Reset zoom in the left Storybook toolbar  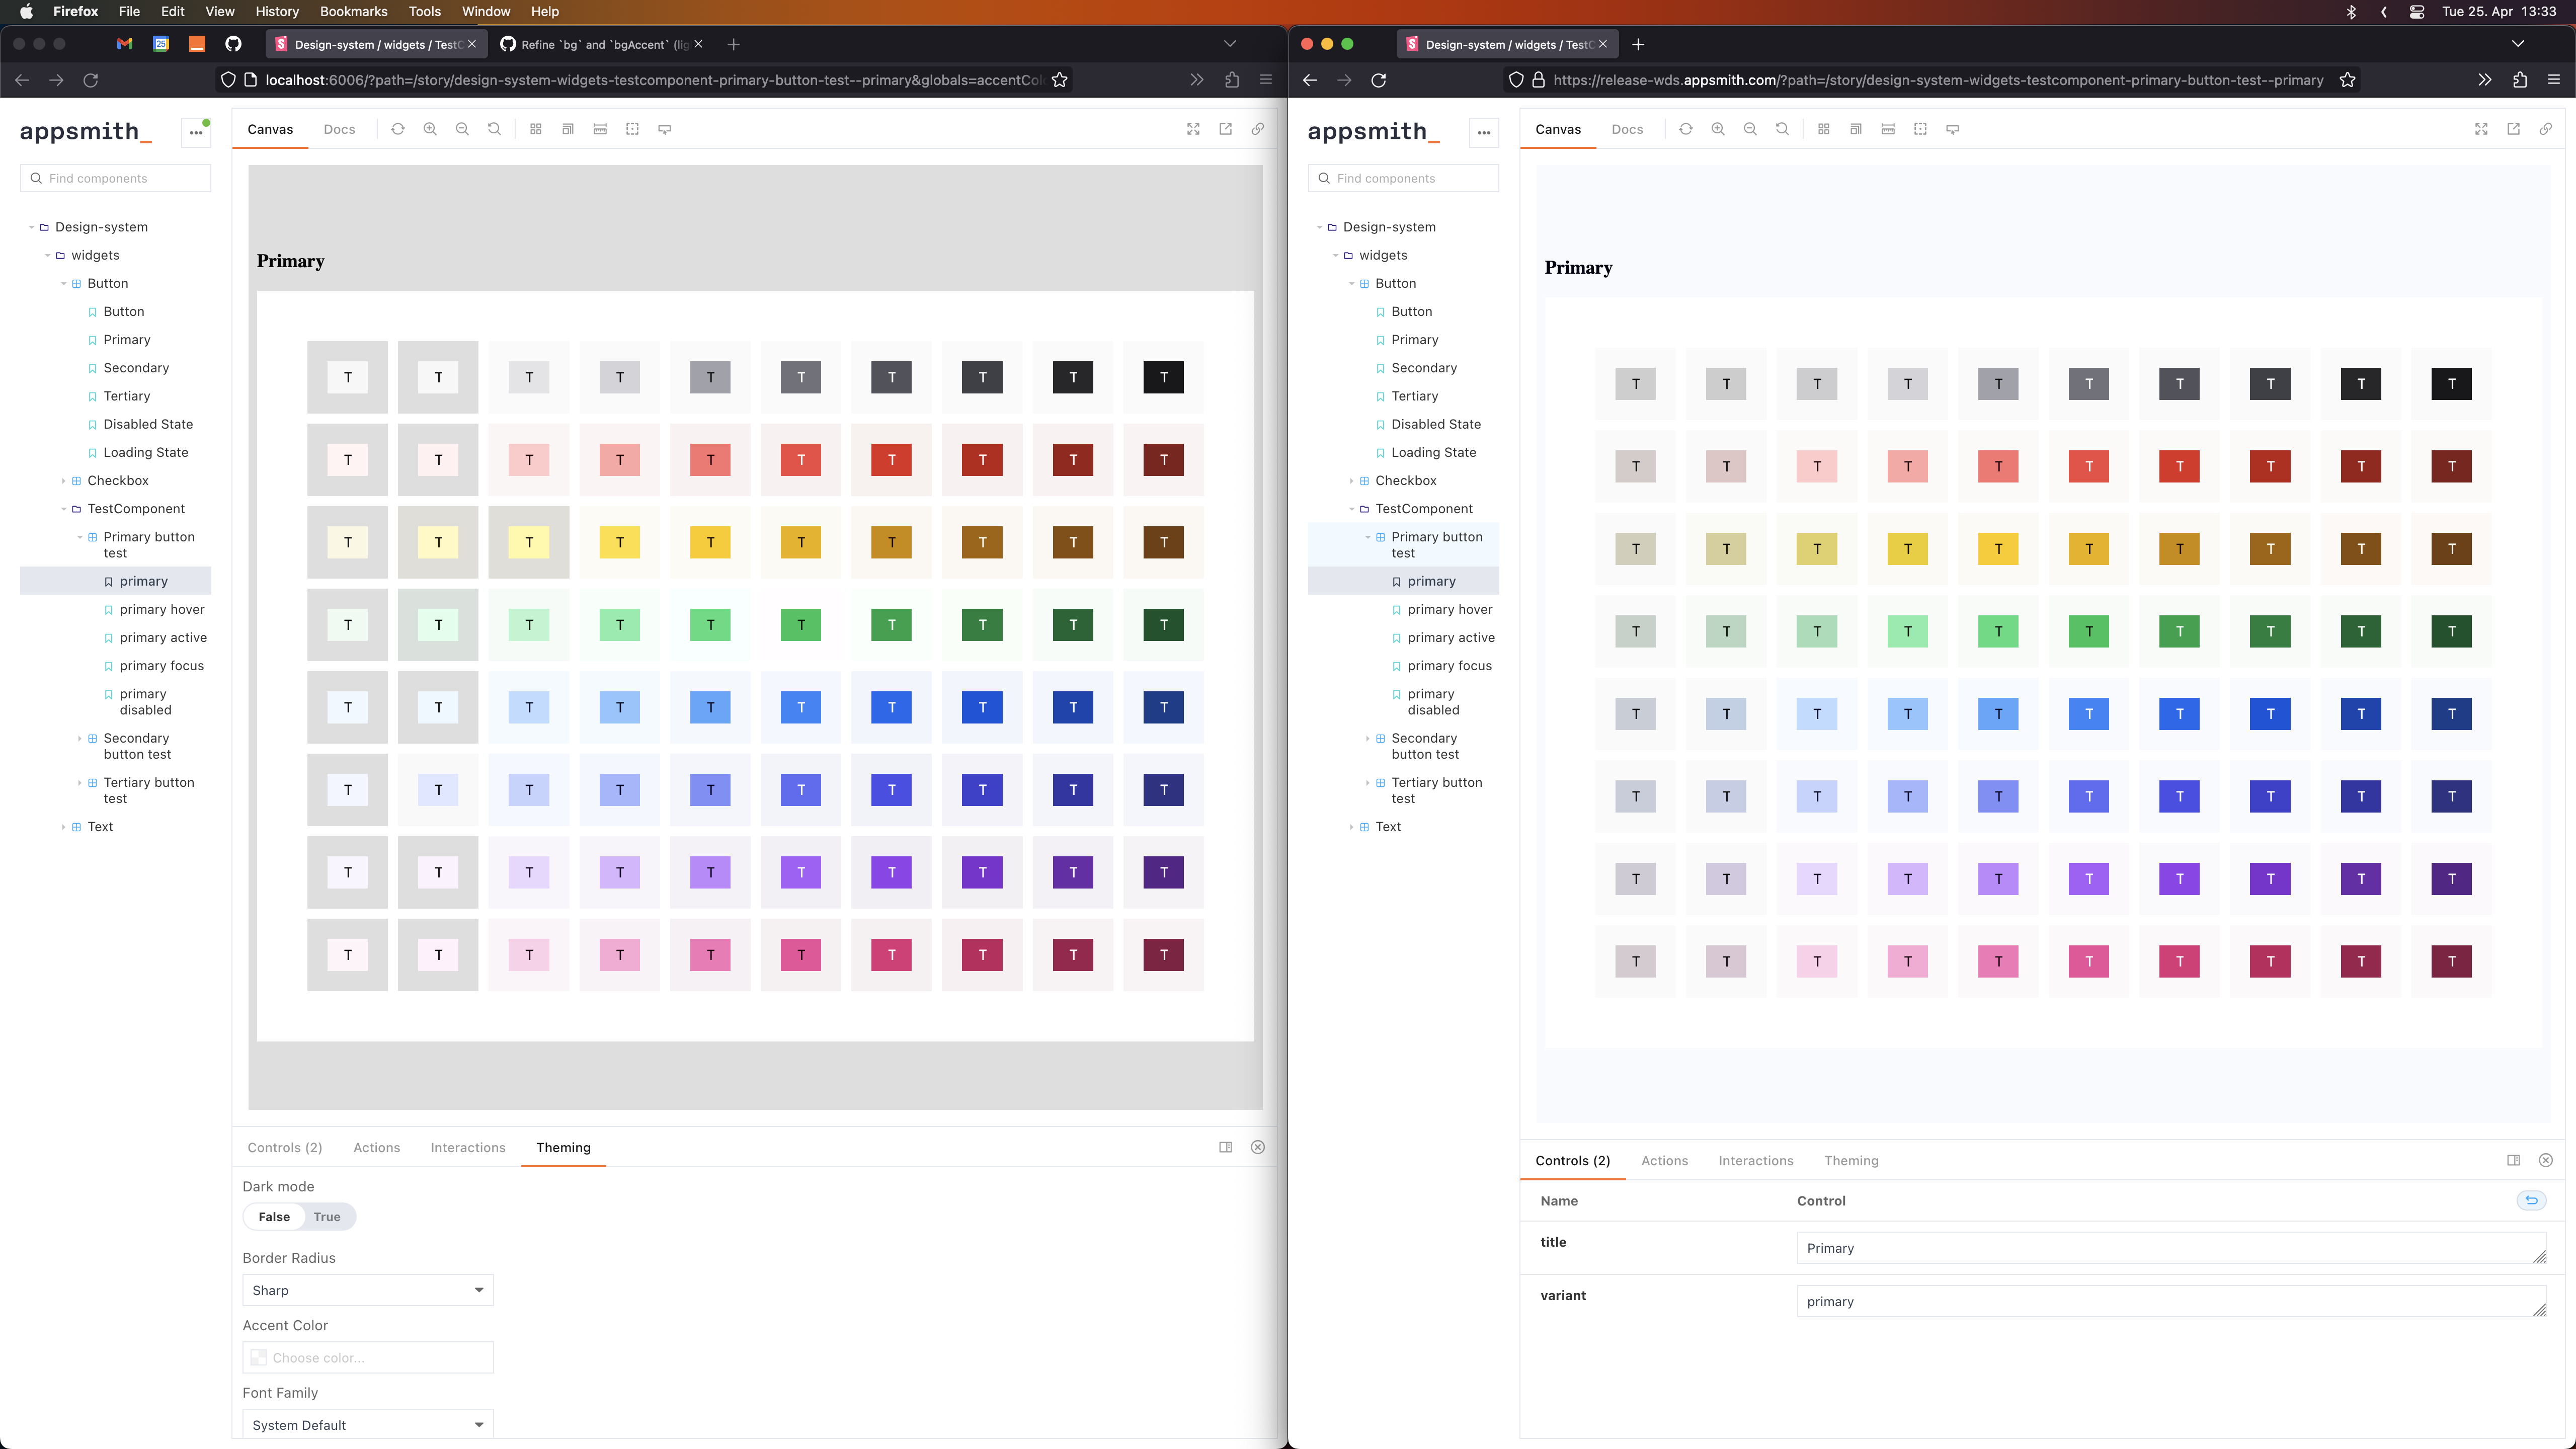pyautogui.click(x=494, y=129)
